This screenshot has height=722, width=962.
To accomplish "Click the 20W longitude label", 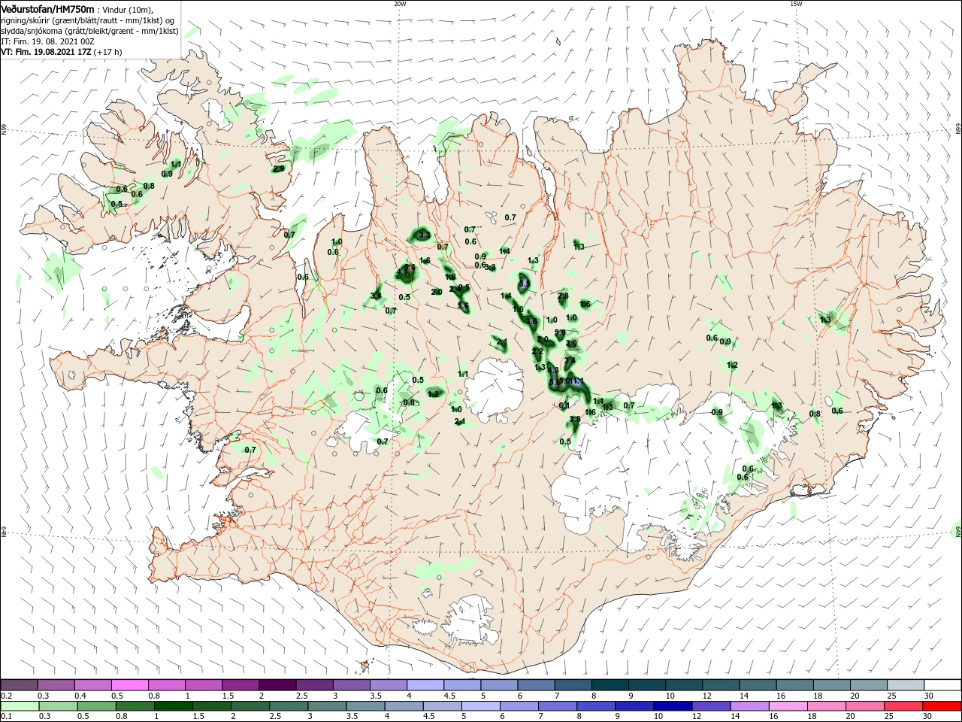I will tap(400, 4).
